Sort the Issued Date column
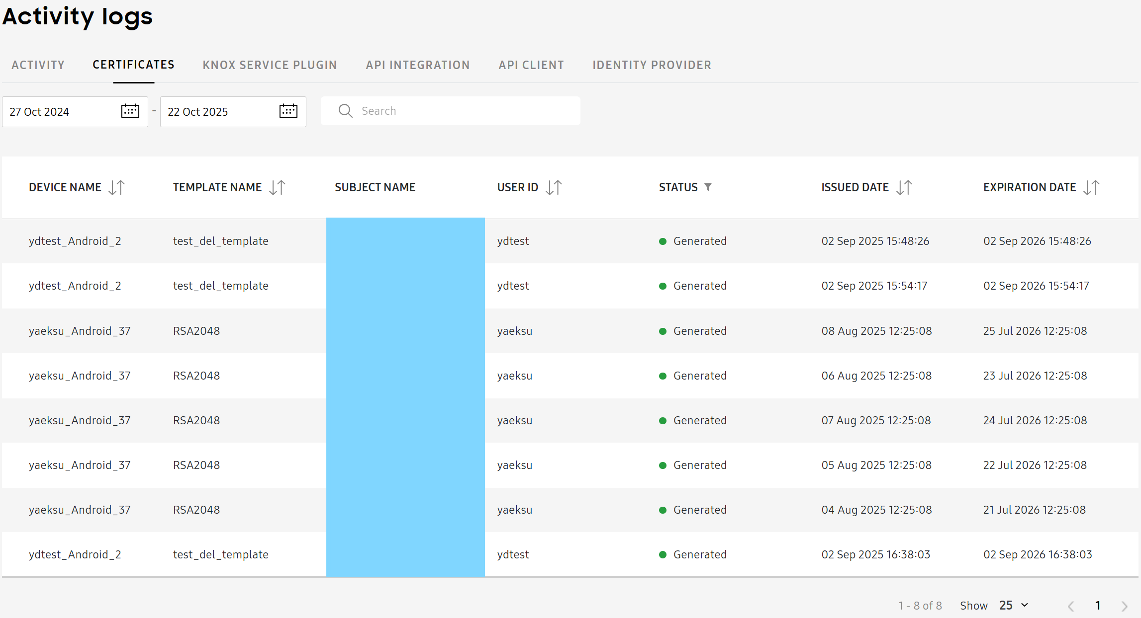The width and height of the screenshot is (1141, 618). 905,187
